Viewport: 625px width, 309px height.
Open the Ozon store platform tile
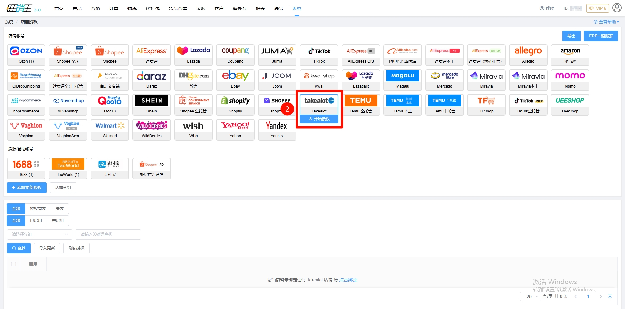[x=26, y=55]
